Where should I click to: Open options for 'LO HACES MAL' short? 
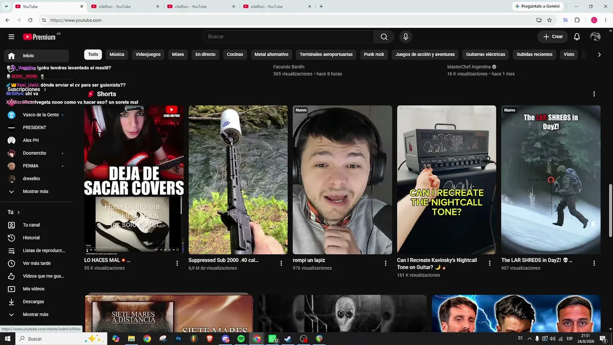177,263
